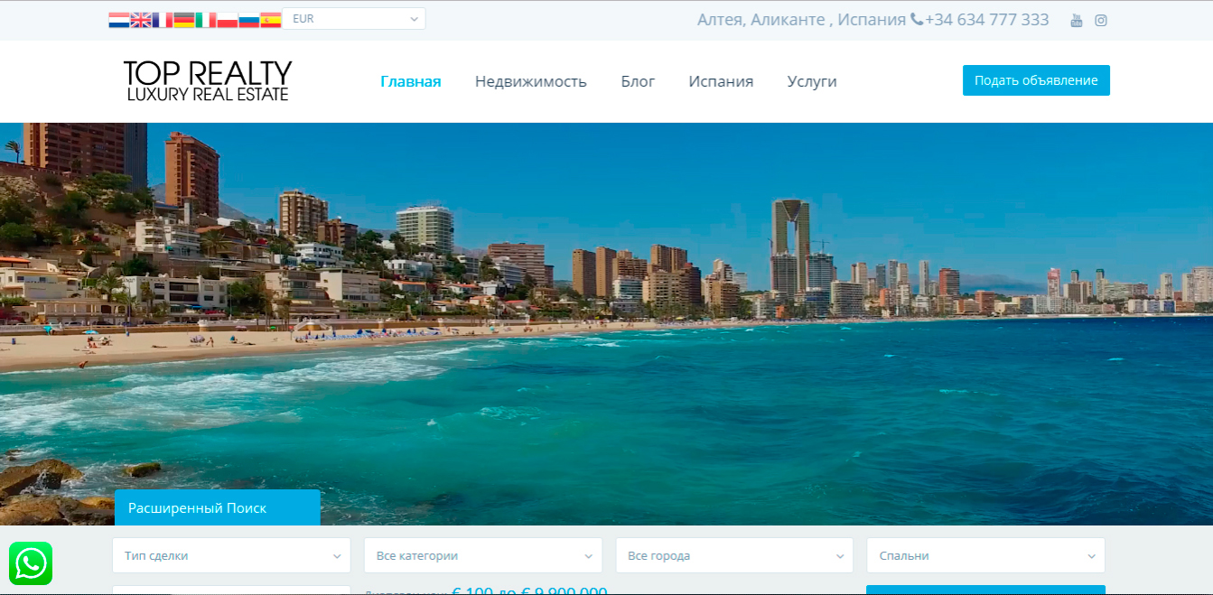Select the United Kingdom flag icon
This screenshot has width=1213, height=595.
click(x=141, y=20)
